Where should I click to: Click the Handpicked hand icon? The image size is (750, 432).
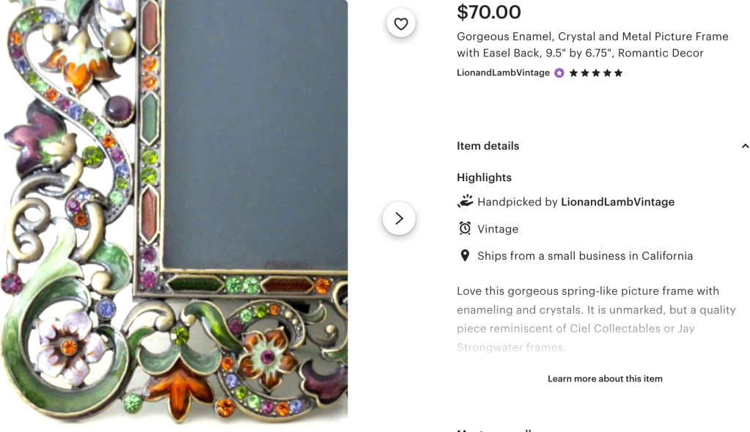pos(465,202)
